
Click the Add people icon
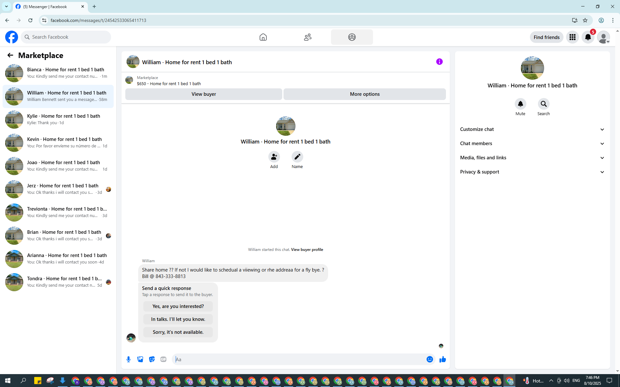pos(274,157)
